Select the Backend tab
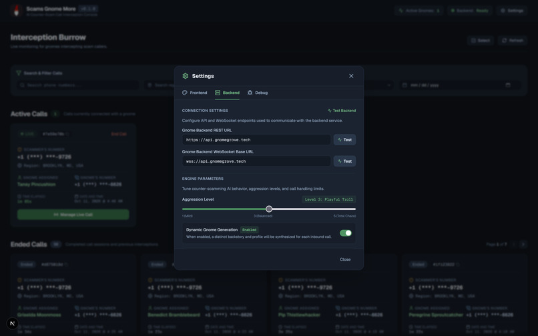This screenshot has width=538, height=336. point(227,93)
